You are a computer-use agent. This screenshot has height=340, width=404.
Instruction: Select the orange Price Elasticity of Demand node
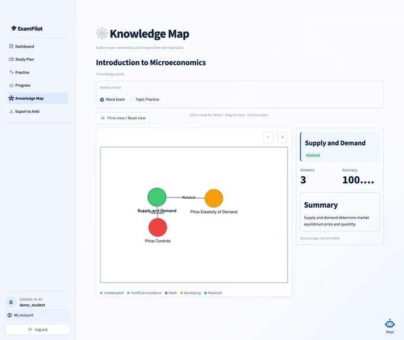(x=214, y=198)
